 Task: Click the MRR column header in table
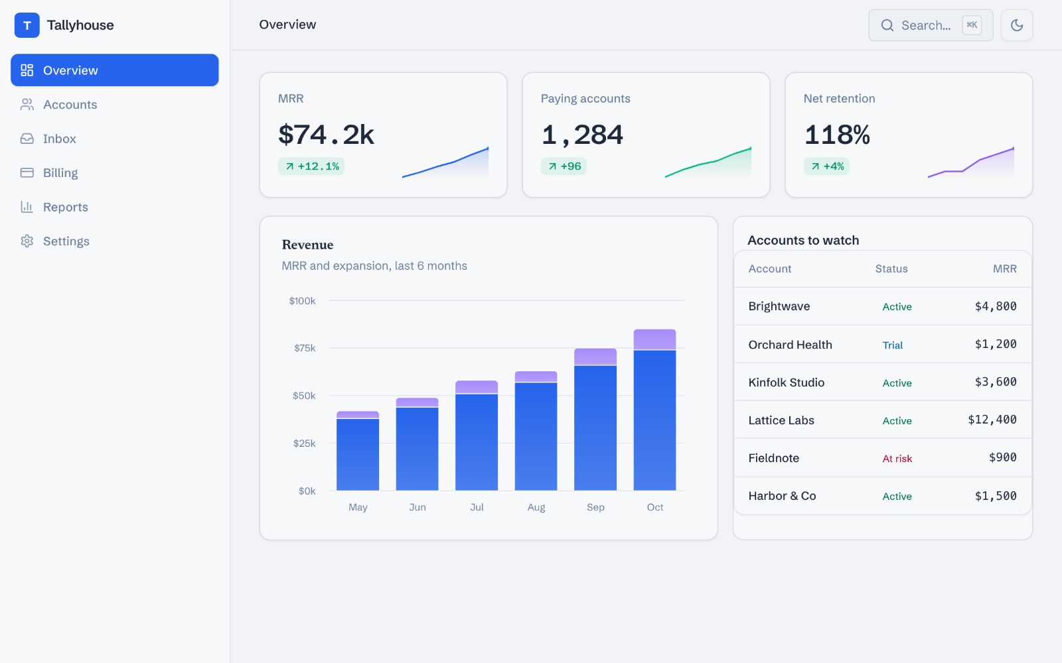(1005, 269)
